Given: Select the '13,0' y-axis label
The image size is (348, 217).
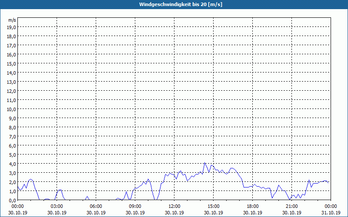Looking at the screenshot, I should click(12, 82).
